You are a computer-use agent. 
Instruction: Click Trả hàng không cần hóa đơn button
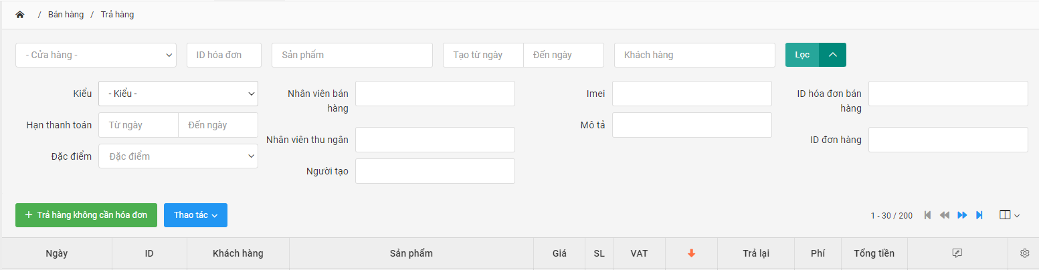tap(86, 215)
